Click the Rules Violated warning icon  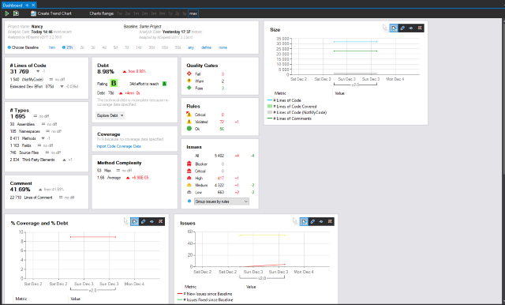[x=189, y=122]
